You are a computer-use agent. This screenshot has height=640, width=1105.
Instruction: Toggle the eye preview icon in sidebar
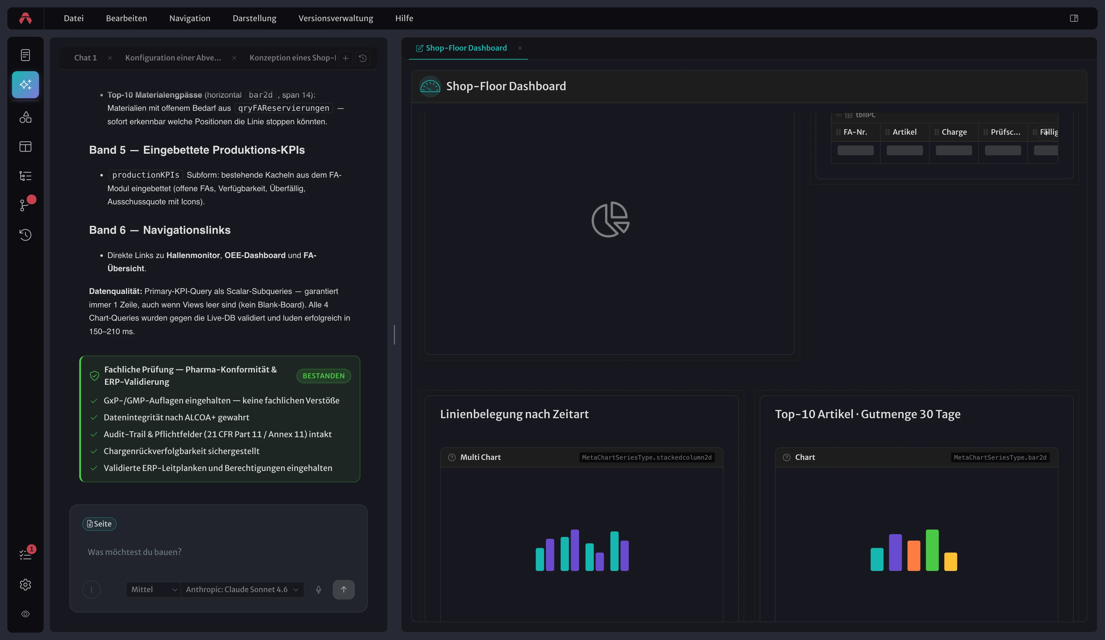(25, 614)
